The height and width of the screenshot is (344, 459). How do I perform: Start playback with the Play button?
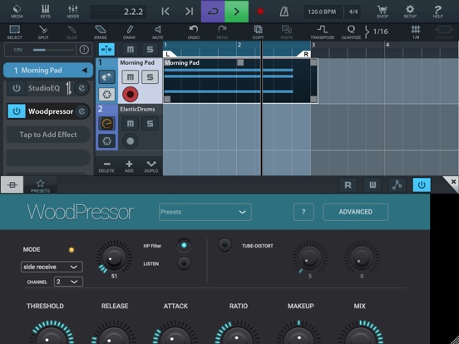[236, 12]
